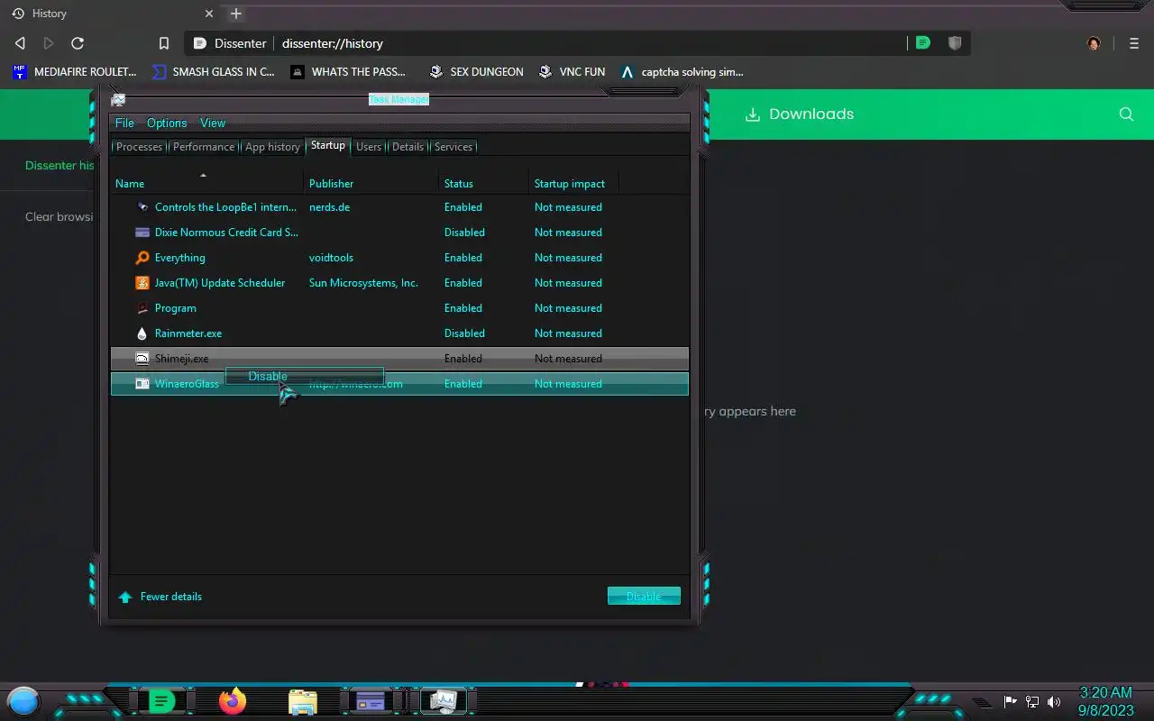Switch to the Users tab
The height and width of the screenshot is (721, 1154).
click(x=369, y=147)
